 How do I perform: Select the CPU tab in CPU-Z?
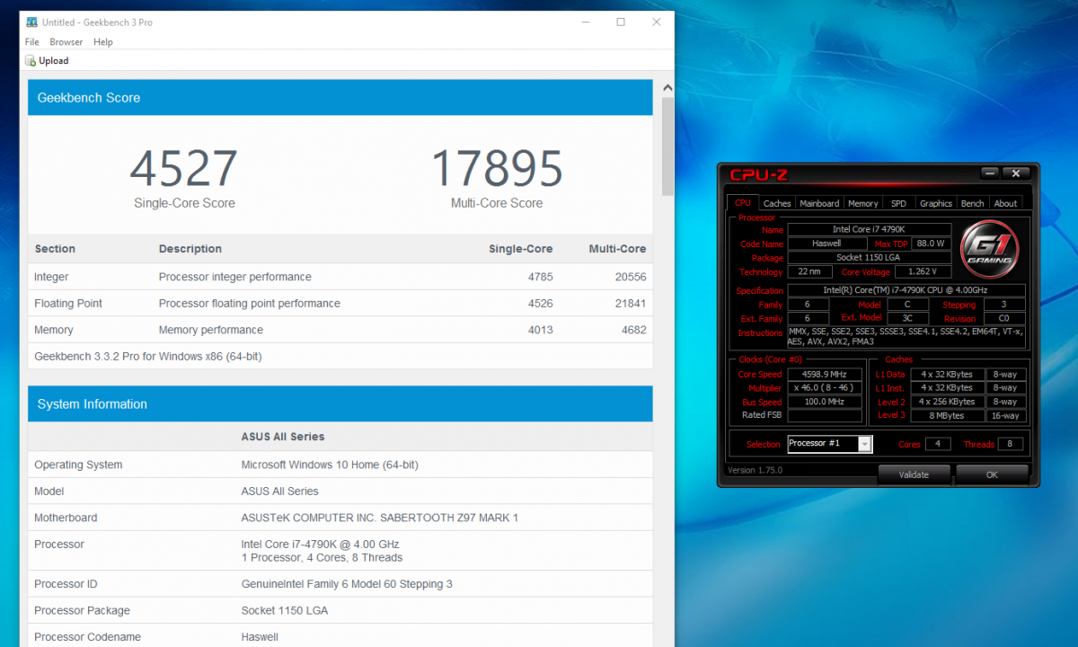743,203
